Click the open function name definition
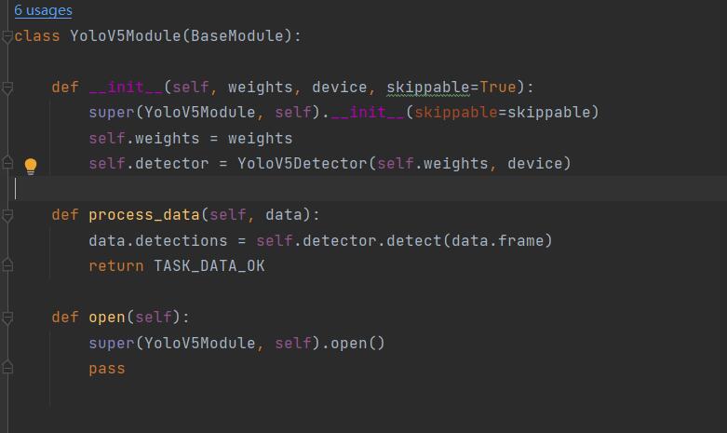The image size is (727, 433). tap(107, 318)
